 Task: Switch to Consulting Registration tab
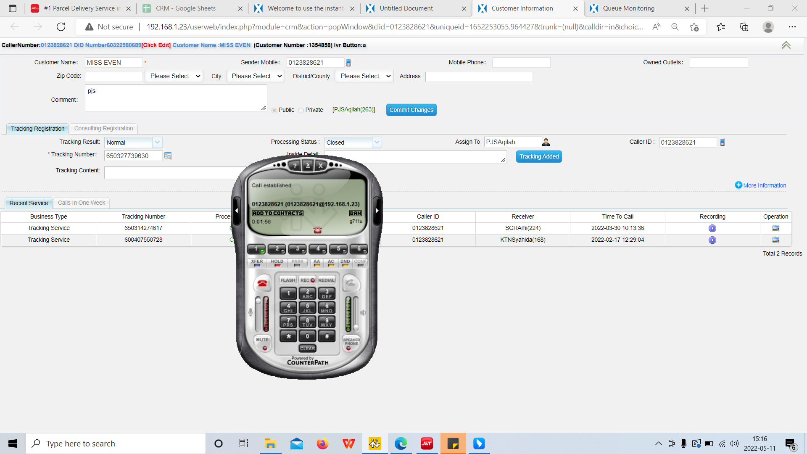pyautogui.click(x=103, y=128)
